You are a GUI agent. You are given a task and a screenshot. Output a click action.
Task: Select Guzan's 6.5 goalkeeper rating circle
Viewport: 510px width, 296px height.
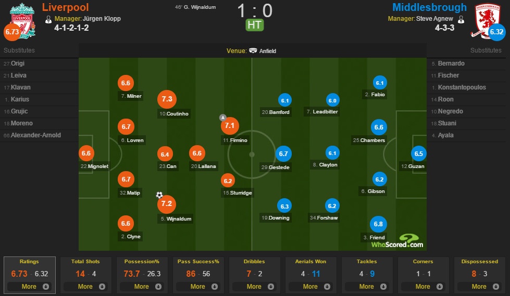(x=419, y=153)
